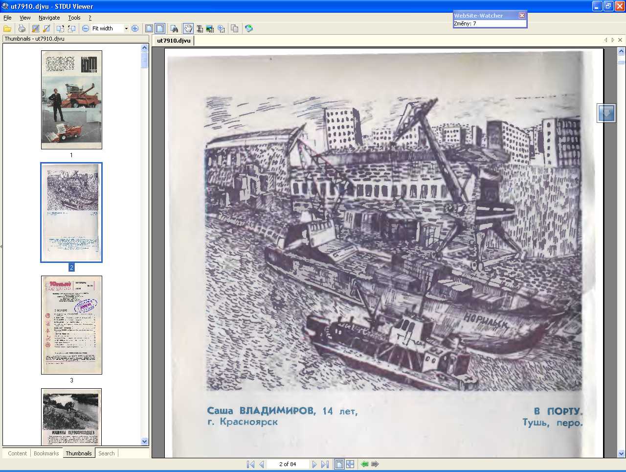Viewport: 626px width, 472px height.
Task: Toggle single page layout in bottom bar
Action: (339, 464)
